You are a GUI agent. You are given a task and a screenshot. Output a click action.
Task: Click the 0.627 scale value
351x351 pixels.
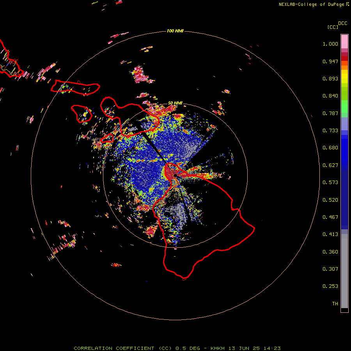330,165
